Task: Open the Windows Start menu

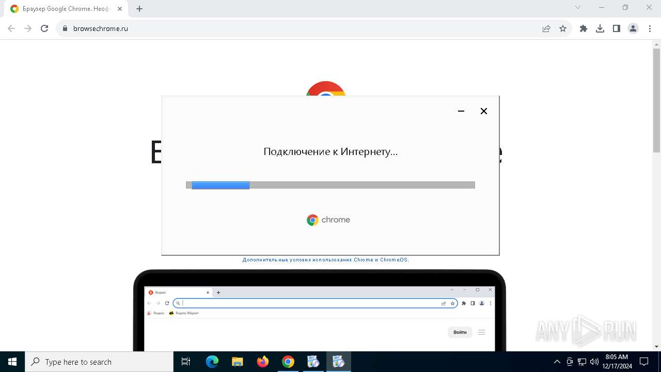Action: point(12,362)
